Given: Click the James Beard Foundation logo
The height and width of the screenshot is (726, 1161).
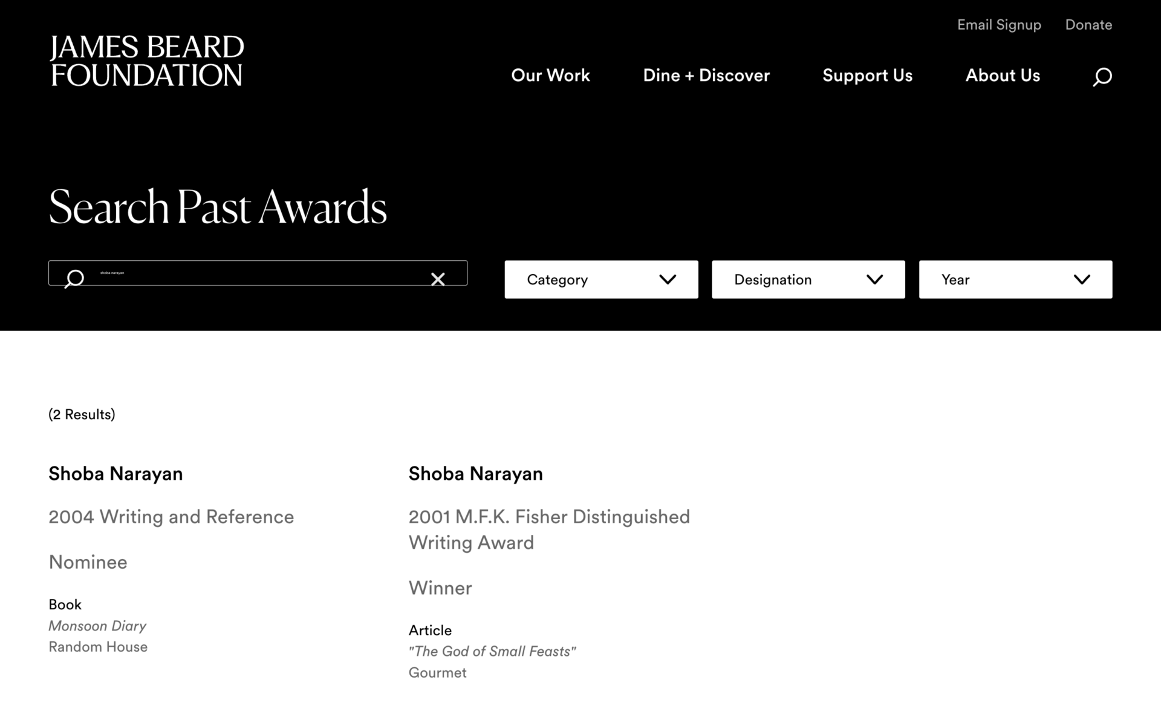Looking at the screenshot, I should (x=146, y=61).
